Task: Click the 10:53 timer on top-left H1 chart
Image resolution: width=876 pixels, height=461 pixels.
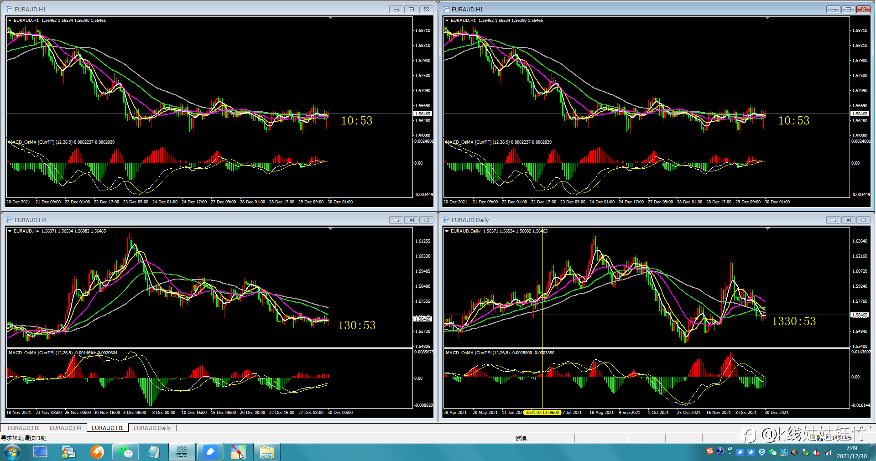Action: click(357, 121)
